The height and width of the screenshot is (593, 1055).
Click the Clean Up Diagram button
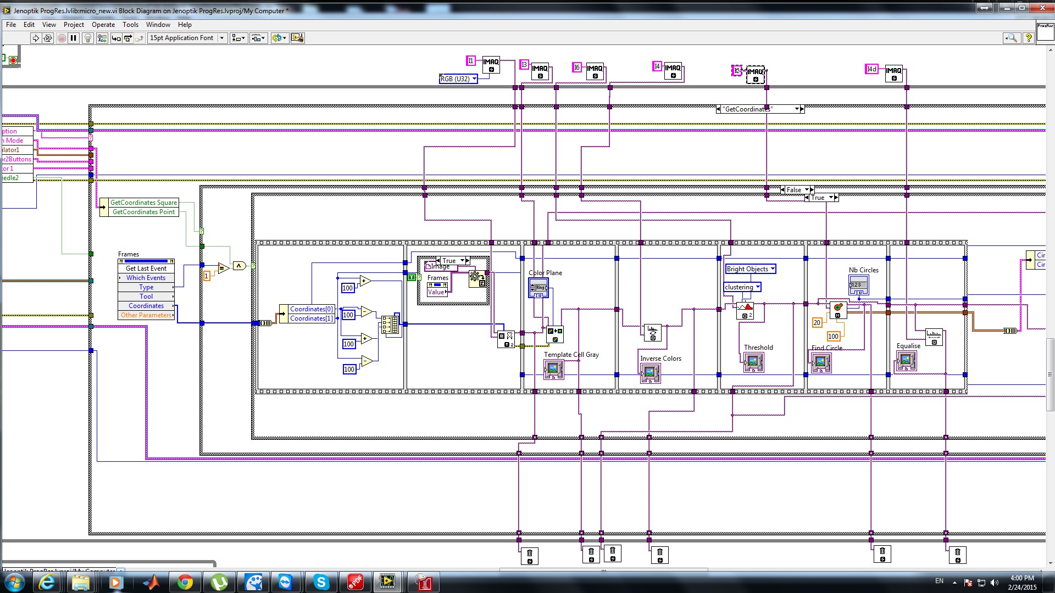297,38
